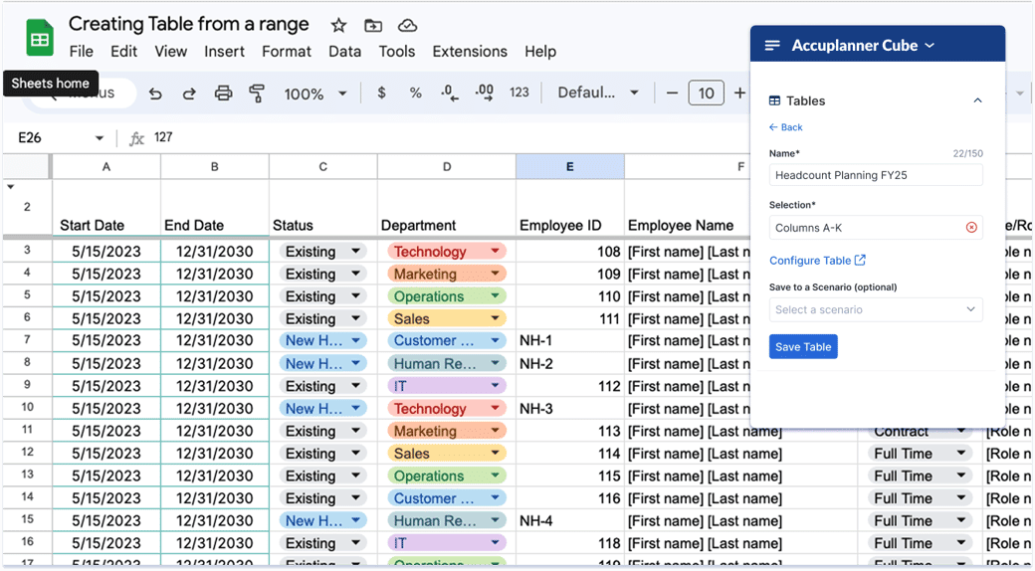Image resolution: width=1035 pixels, height=571 pixels.
Task: Select column E header
Action: (569, 167)
